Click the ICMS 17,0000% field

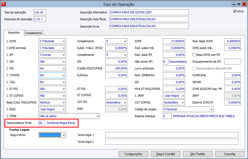(174, 41)
